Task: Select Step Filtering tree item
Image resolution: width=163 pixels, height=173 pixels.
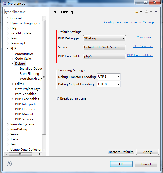Action: pos(30,74)
